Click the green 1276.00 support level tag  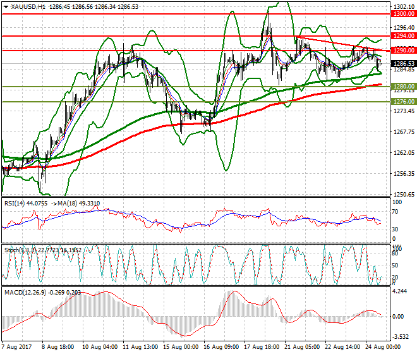tap(402, 101)
